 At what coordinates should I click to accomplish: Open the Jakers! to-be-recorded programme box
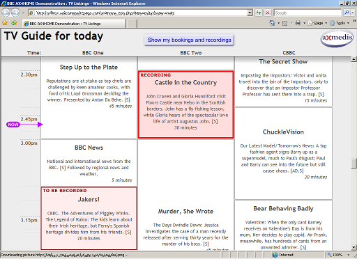tap(89, 219)
